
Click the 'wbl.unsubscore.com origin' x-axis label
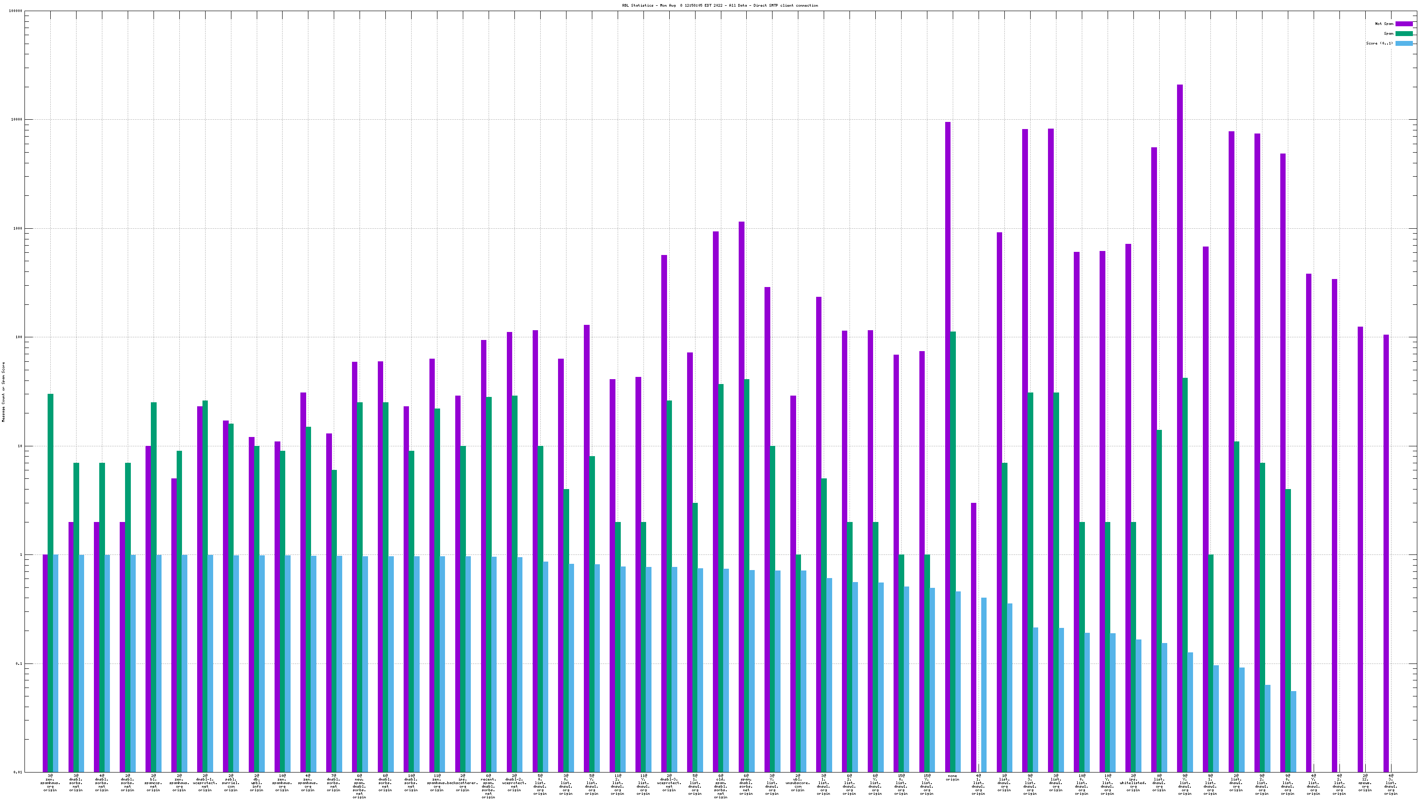(797, 783)
